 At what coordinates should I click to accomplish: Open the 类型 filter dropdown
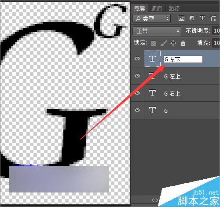click(152, 18)
